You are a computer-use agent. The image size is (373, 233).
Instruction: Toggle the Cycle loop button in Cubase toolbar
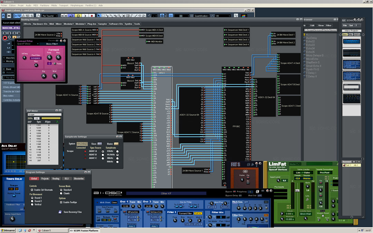coord(71,16)
